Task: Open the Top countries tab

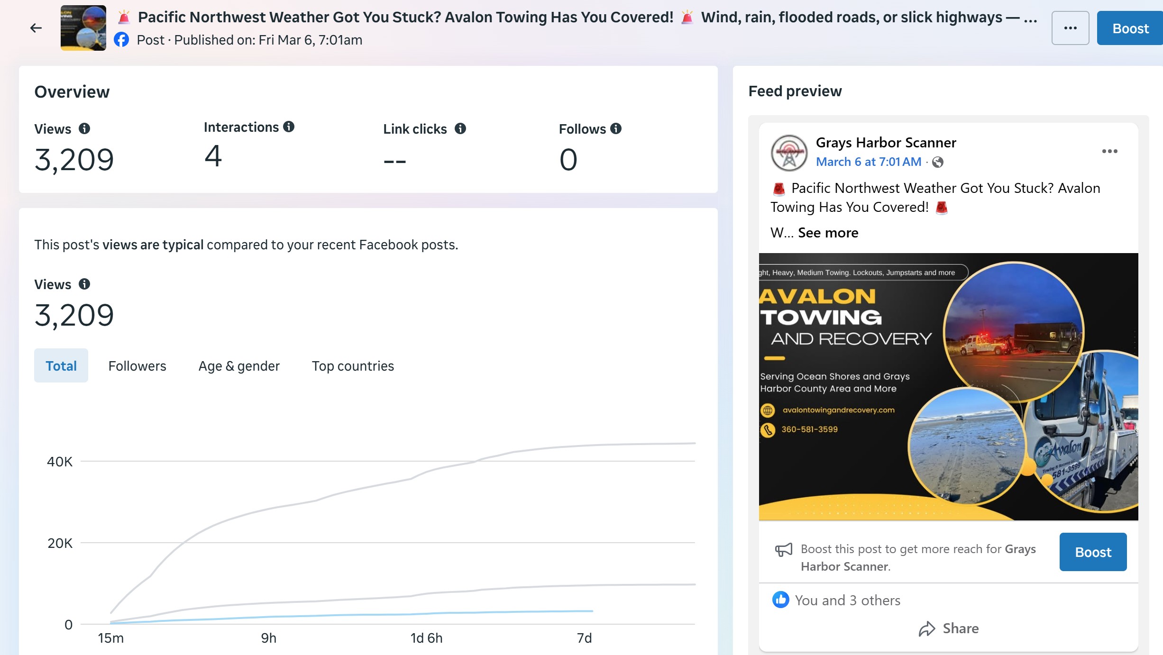Action: coord(353,366)
